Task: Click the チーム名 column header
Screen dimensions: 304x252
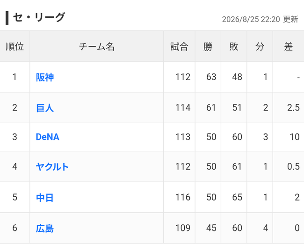Action: [x=96, y=46]
